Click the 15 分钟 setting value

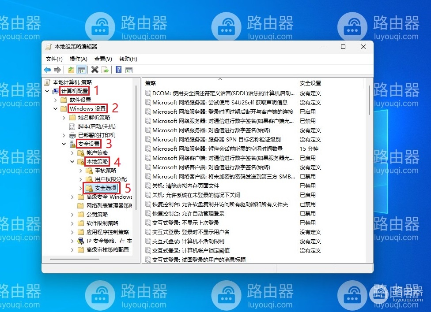coord(309,149)
